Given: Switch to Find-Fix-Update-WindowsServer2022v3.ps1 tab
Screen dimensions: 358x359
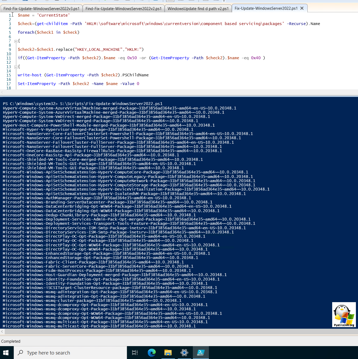Looking at the screenshot, I should [x=41, y=9].
